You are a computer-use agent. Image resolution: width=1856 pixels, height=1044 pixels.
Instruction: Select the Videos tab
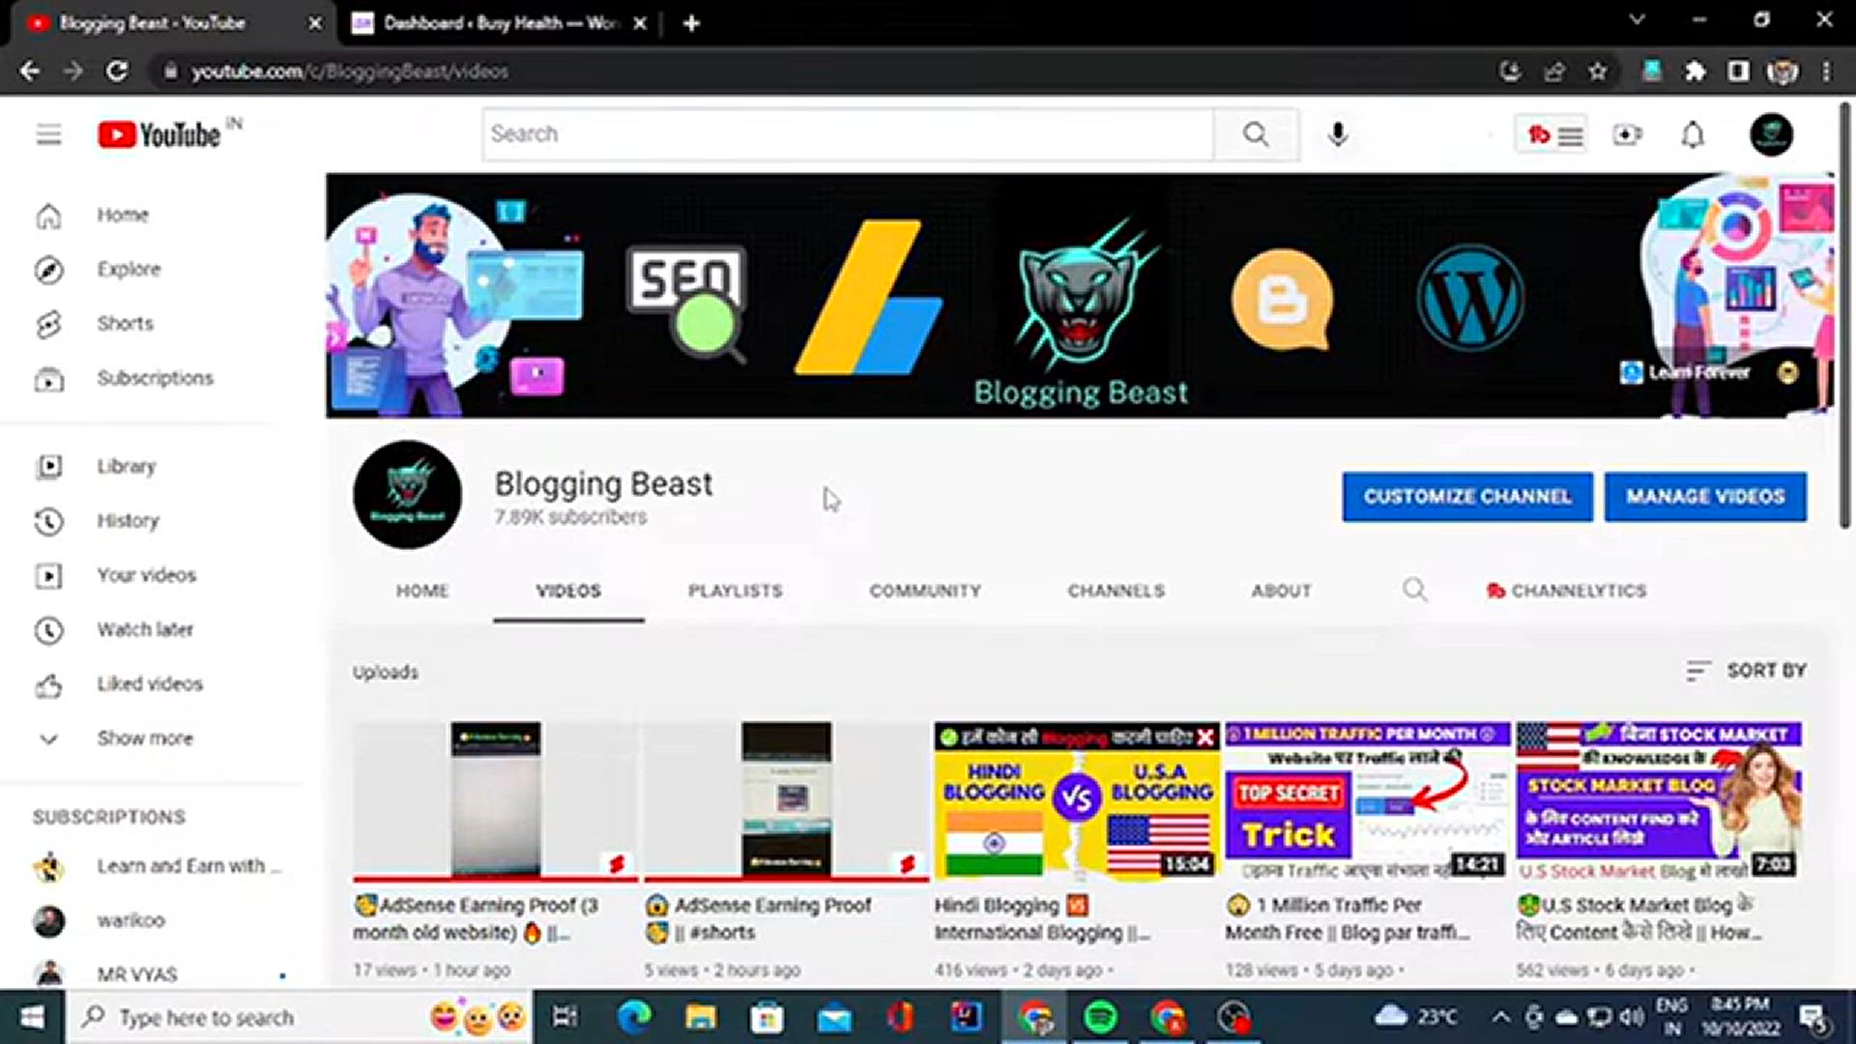coord(568,591)
